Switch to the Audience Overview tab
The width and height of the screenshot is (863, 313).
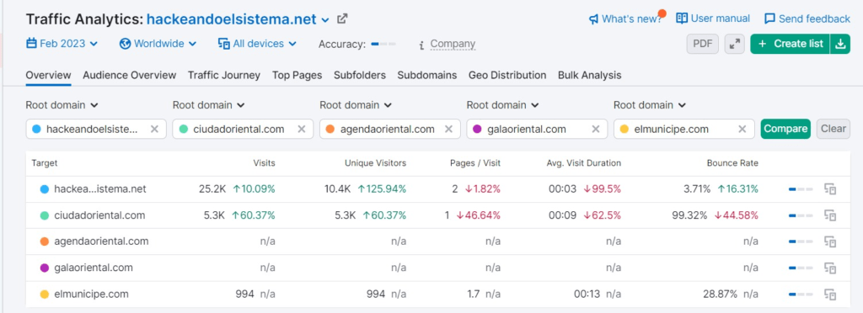click(129, 75)
